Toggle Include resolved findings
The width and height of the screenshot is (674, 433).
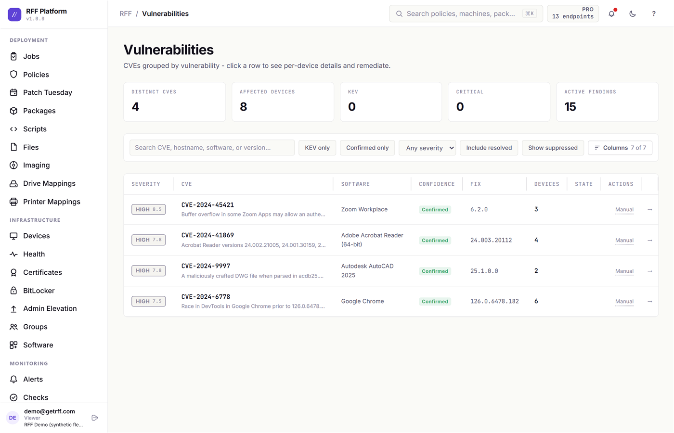click(489, 148)
